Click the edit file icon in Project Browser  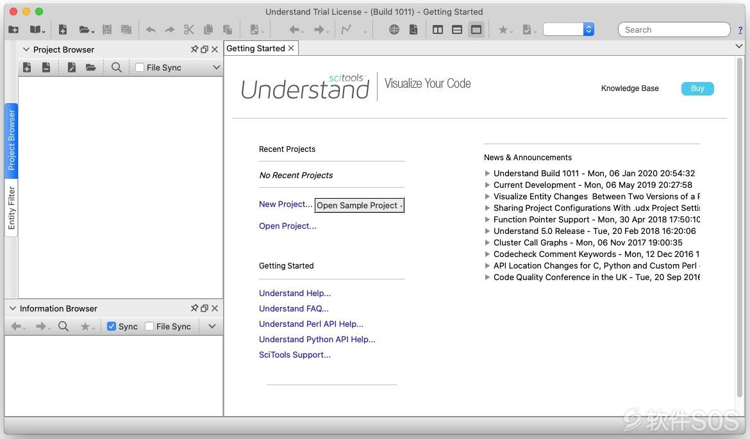click(72, 67)
